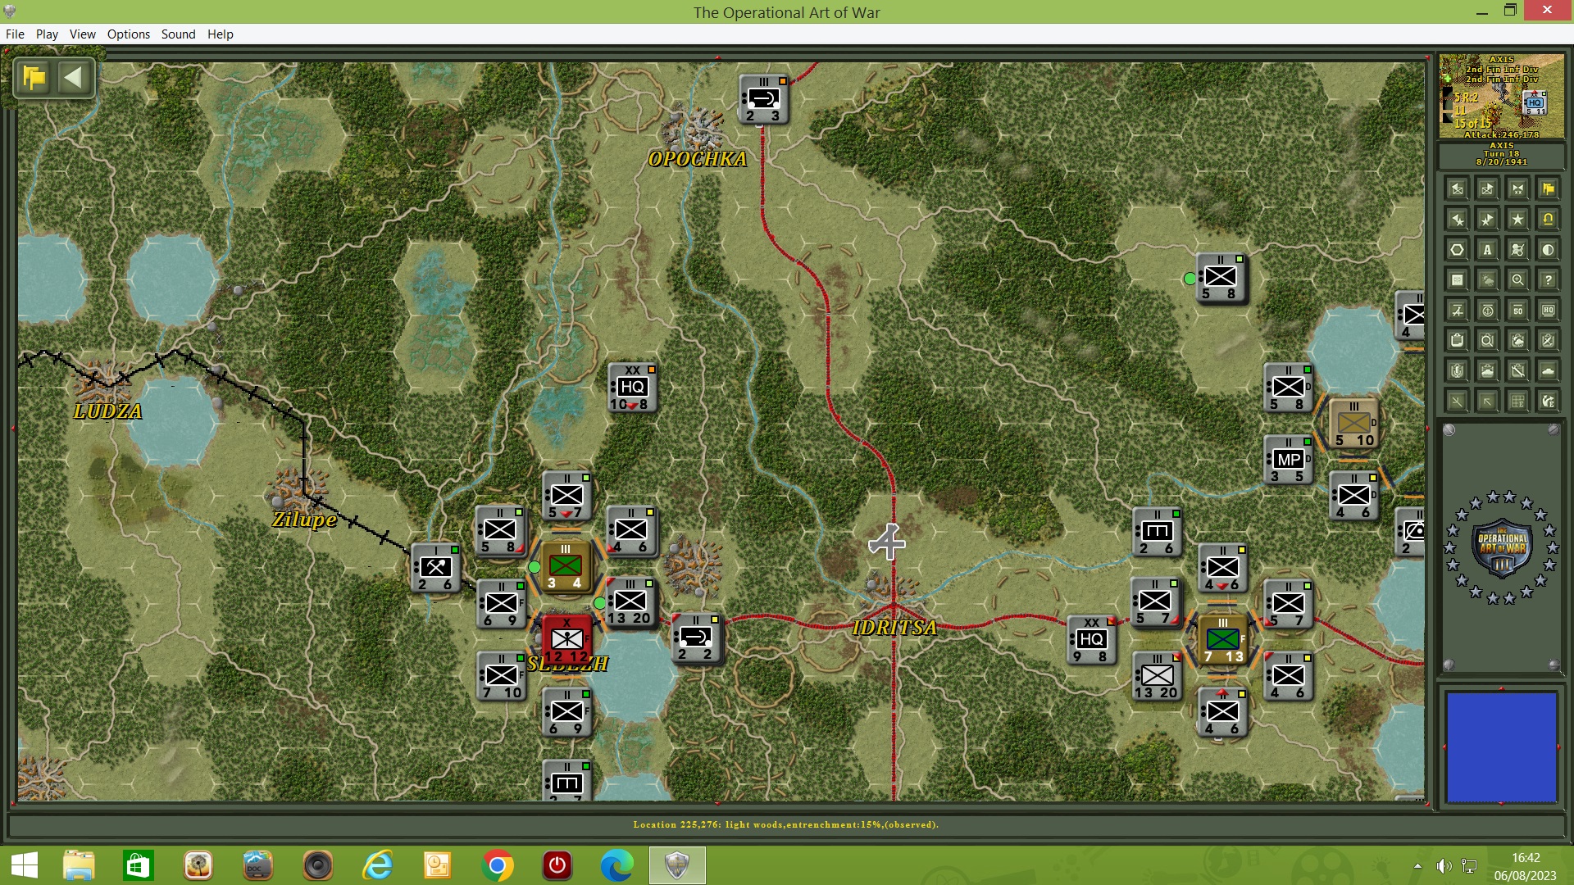Viewport: 1574px width, 885px height.
Task: Open the clipboard with tank icon
Action: (x=1487, y=371)
